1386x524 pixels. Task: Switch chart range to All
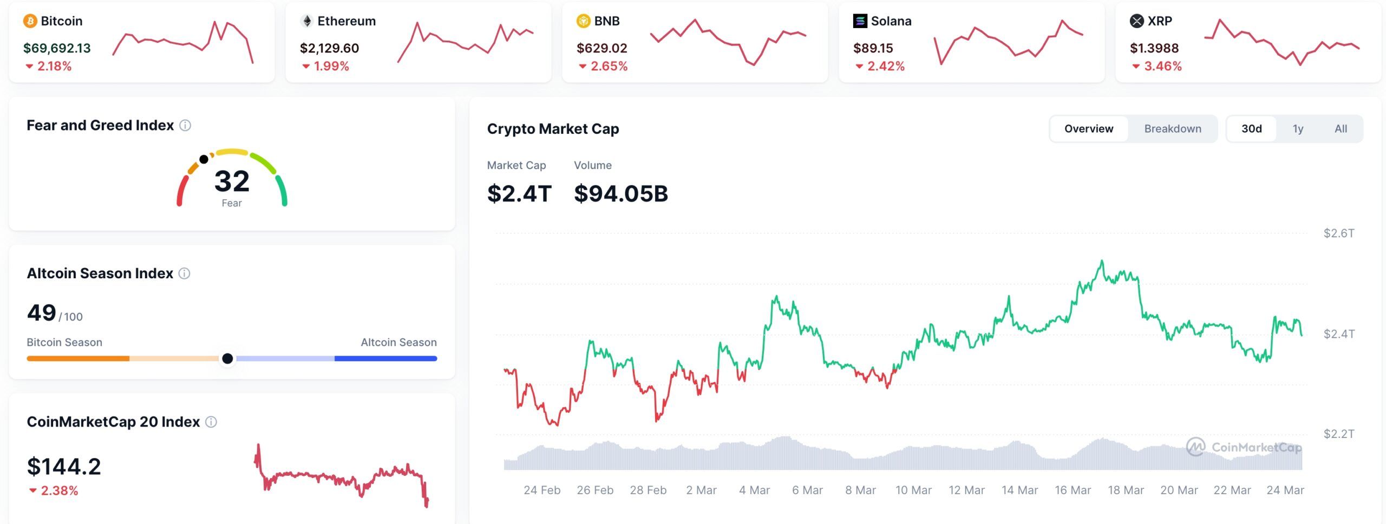coord(1340,128)
